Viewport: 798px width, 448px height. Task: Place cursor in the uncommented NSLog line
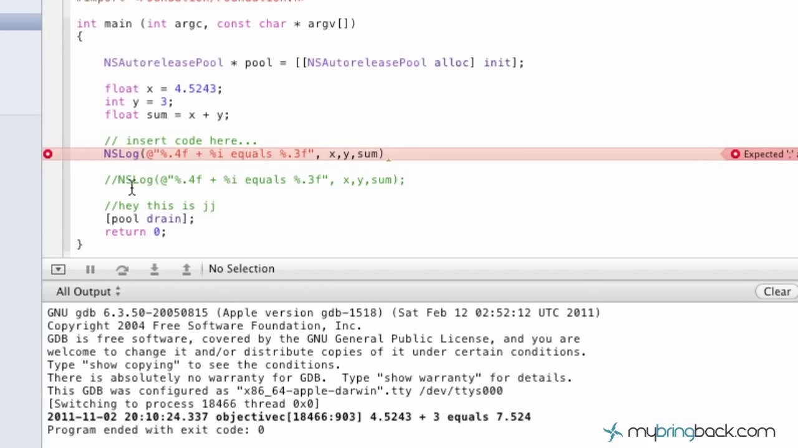click(244, 154)
